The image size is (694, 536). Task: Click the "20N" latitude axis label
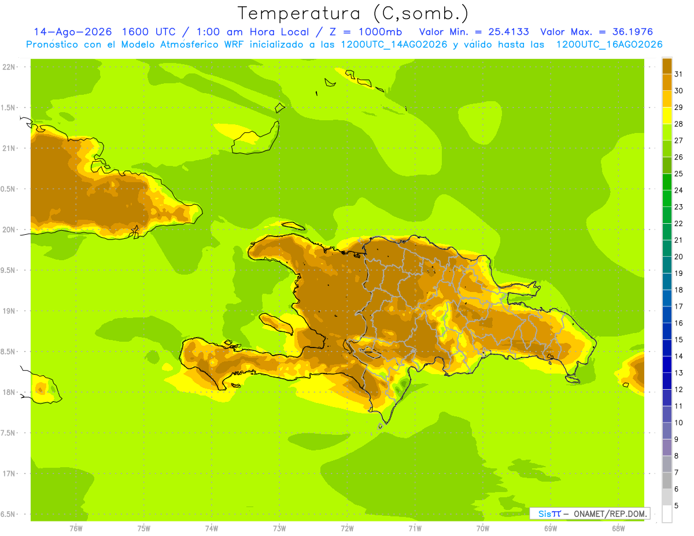point(10,230)
